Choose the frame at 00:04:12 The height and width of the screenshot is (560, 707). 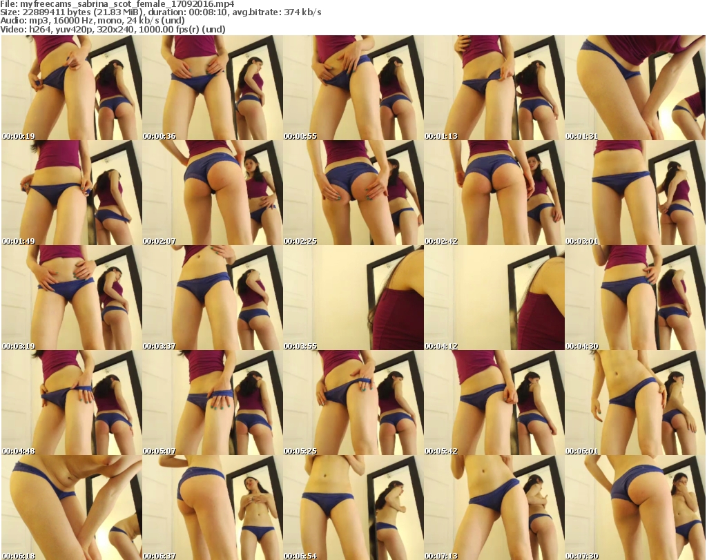point(494,298)
